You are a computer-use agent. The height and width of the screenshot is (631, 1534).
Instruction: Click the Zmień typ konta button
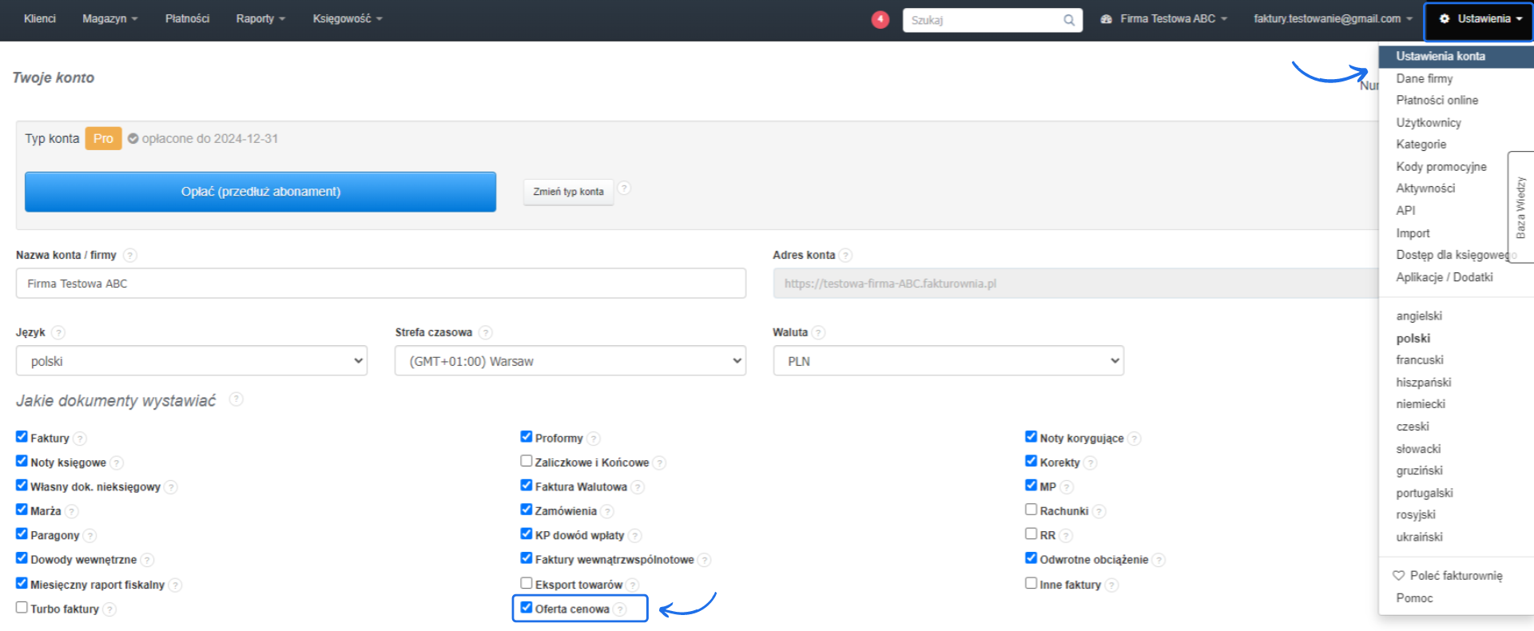(x=568, y=192)
